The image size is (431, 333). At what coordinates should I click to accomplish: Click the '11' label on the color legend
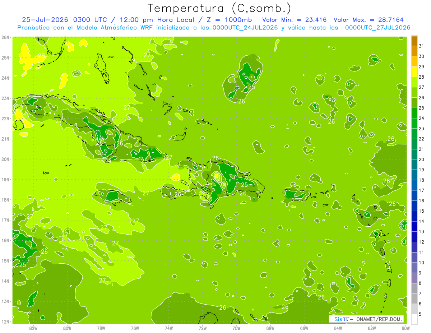pyautogui.click(x=421, y=252)
